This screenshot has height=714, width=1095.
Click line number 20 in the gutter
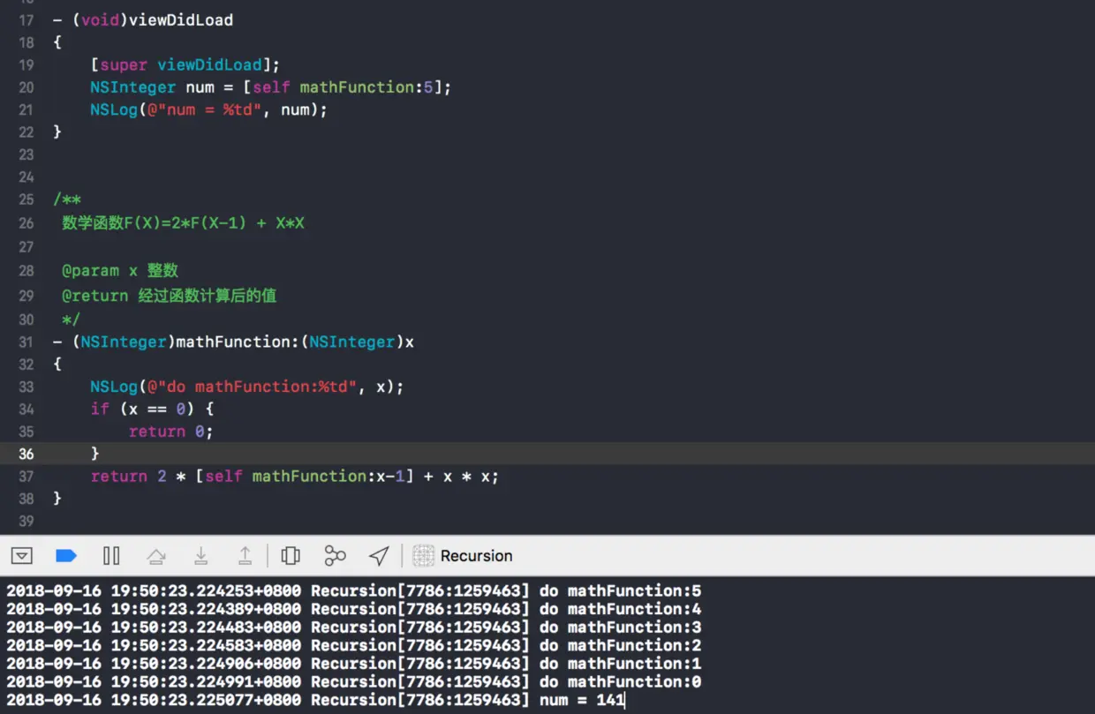tap(26, 87)
